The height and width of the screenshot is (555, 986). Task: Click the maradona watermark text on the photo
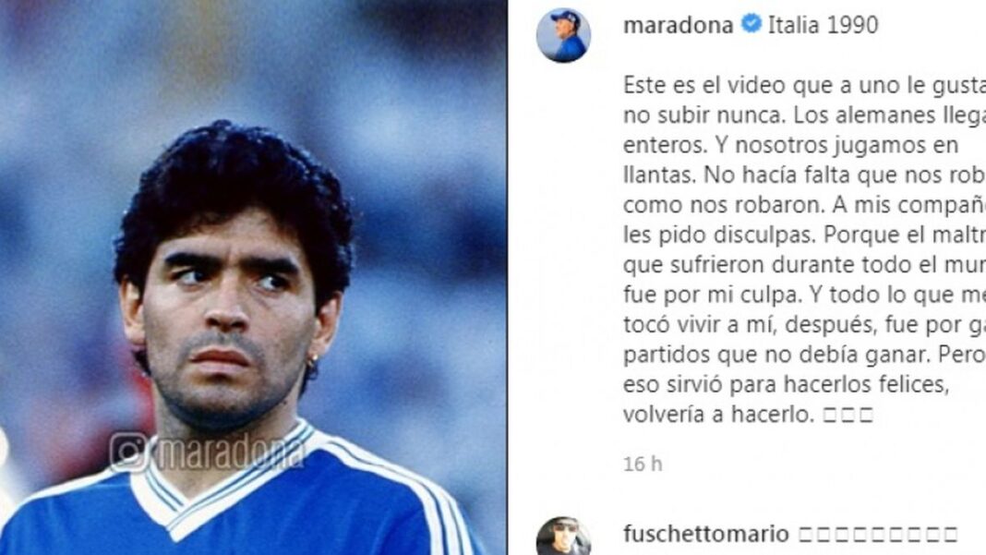click(x=230, y=452)
